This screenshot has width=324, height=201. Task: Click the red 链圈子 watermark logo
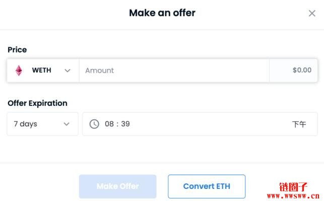293,187
